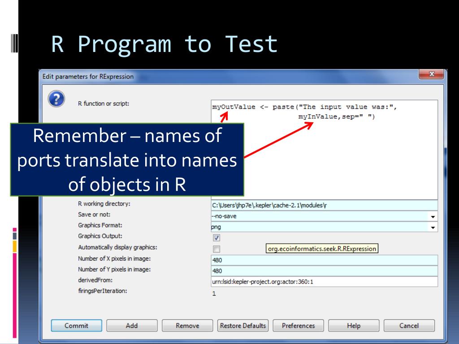
Task: Click 'myInValue' in the script text
Action: [x=318, y=116]
